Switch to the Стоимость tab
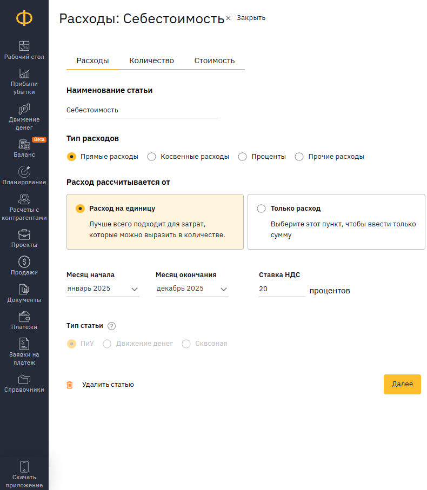This screenshot has height=490, width=427. point(215,61)
